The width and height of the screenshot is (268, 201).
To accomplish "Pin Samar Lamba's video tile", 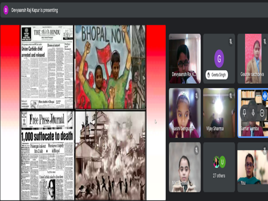I will 244,113.
